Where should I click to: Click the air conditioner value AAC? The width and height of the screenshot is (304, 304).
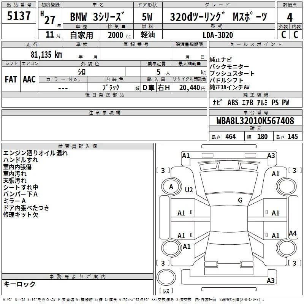point(29,79)
